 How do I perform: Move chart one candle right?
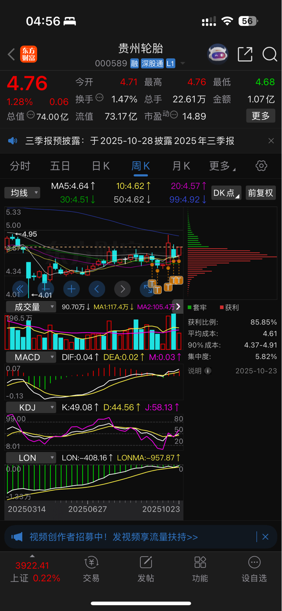(122, 289)
